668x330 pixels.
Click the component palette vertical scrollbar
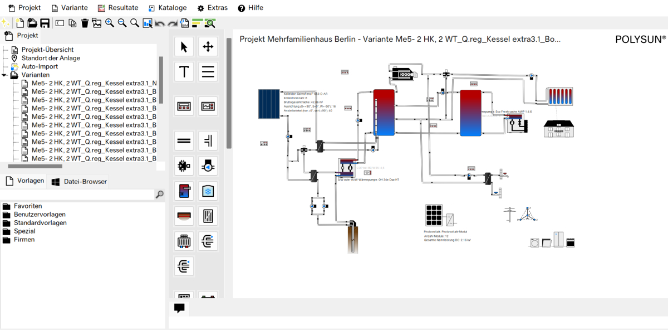228,93
